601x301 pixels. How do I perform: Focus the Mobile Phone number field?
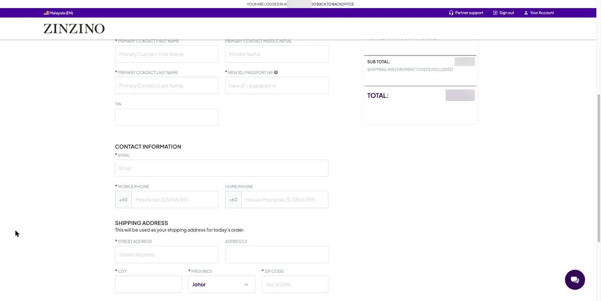[175, 199]
